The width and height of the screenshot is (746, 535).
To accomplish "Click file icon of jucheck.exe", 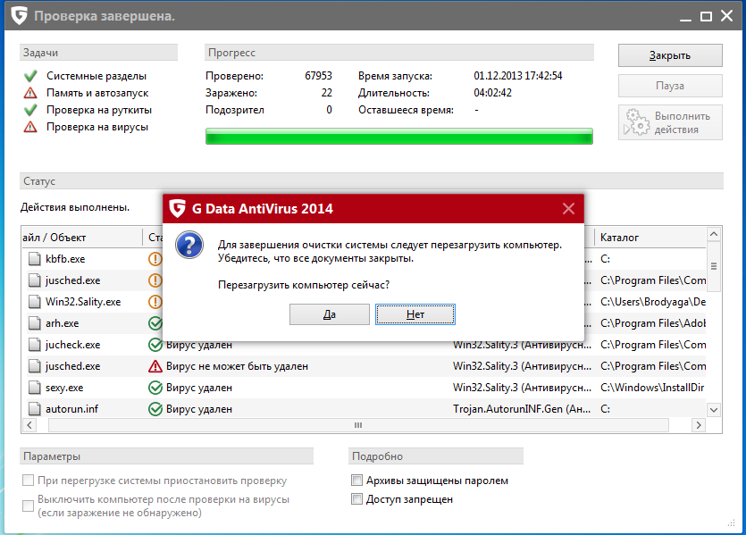I will tap(34, 344).
